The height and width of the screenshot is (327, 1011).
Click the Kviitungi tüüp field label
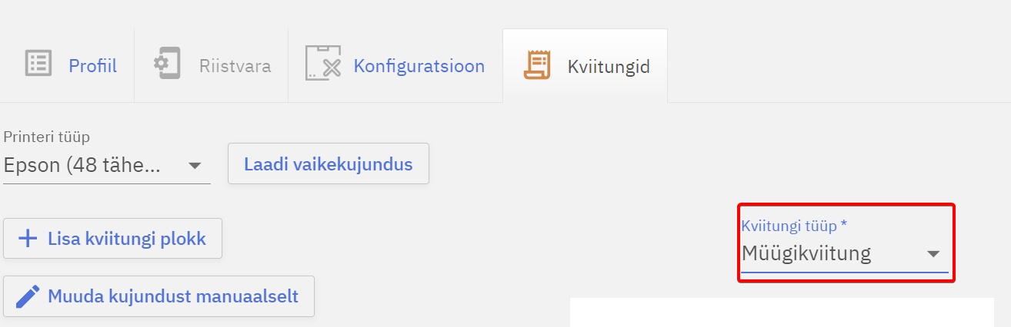click(x=794, y=226)
